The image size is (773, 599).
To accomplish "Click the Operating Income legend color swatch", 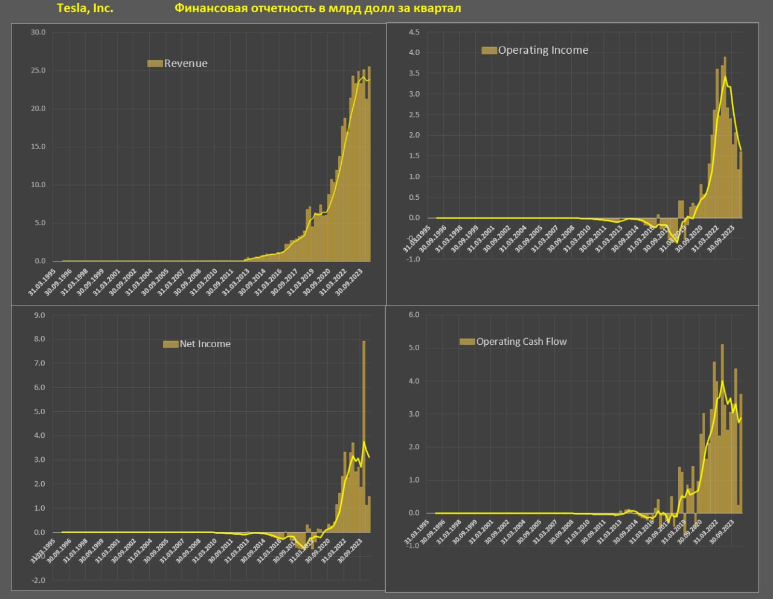I will [489, 50].
